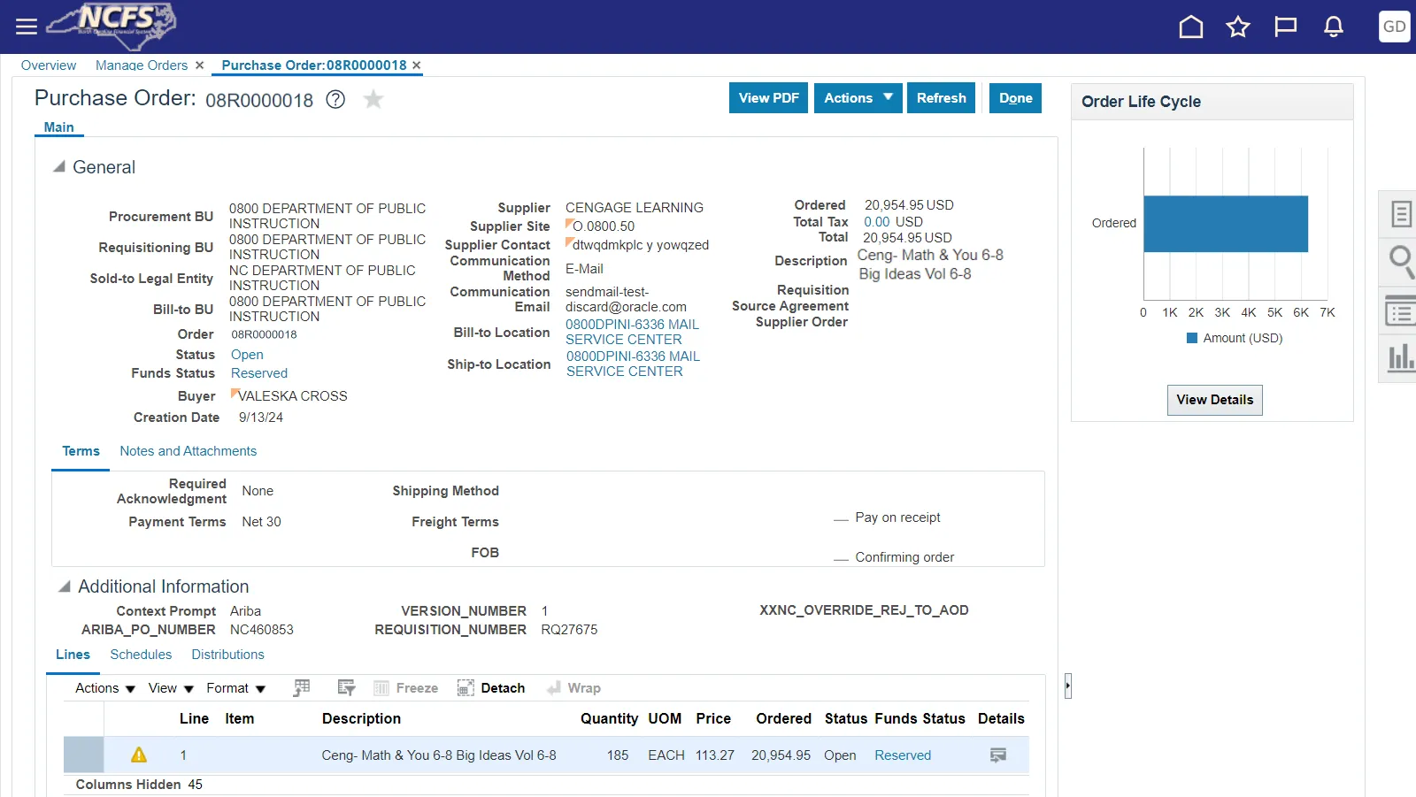Screen dimensions: 1416x797
Task: Close the Manage Orders tab
Action: (x=200, y=65)
